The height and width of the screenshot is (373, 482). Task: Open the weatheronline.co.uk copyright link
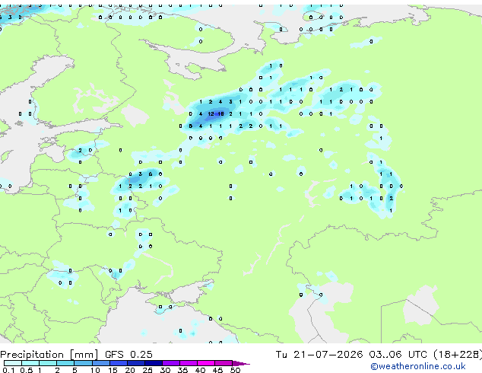tap(418, 366)
